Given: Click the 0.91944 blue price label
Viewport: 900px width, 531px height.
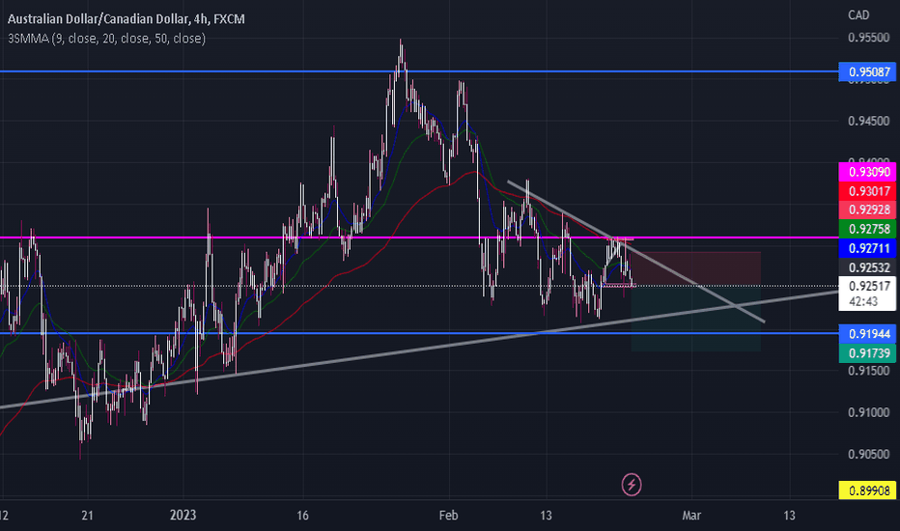Looking at the screenshot, I should click(x=867, y=333).
